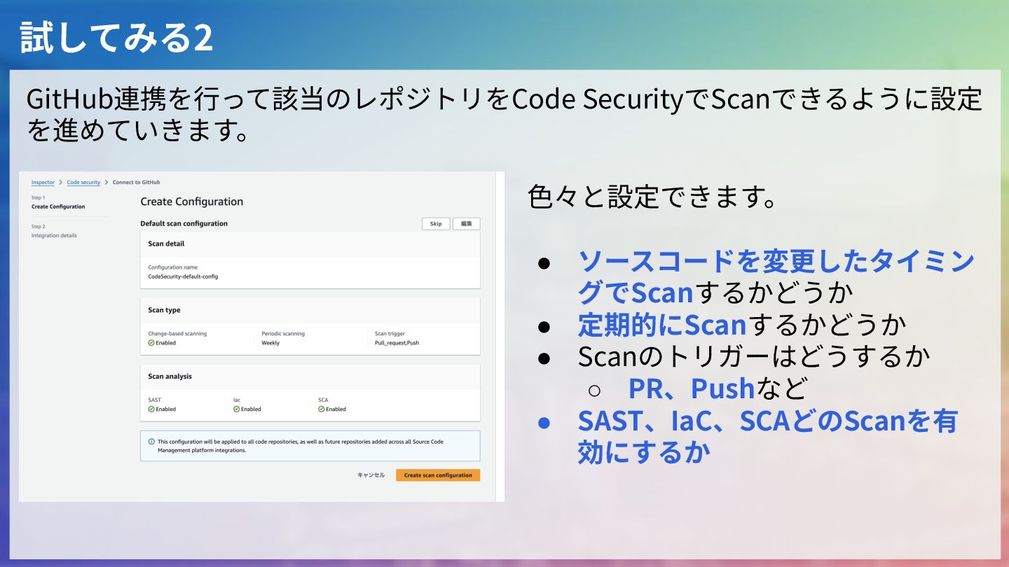Click the chevron before Connect to GitHub

point(107,182)
